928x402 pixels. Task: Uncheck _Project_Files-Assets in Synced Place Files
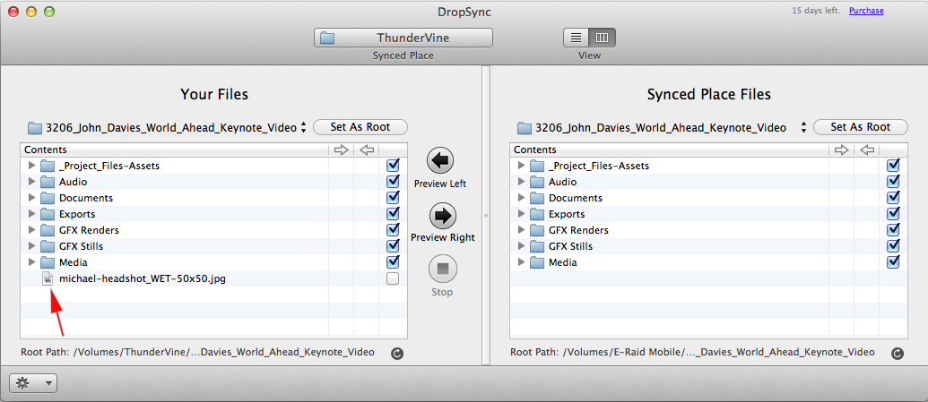894,165
